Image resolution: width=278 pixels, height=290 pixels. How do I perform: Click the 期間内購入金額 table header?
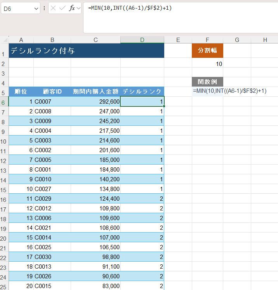[x=96, y=91]
